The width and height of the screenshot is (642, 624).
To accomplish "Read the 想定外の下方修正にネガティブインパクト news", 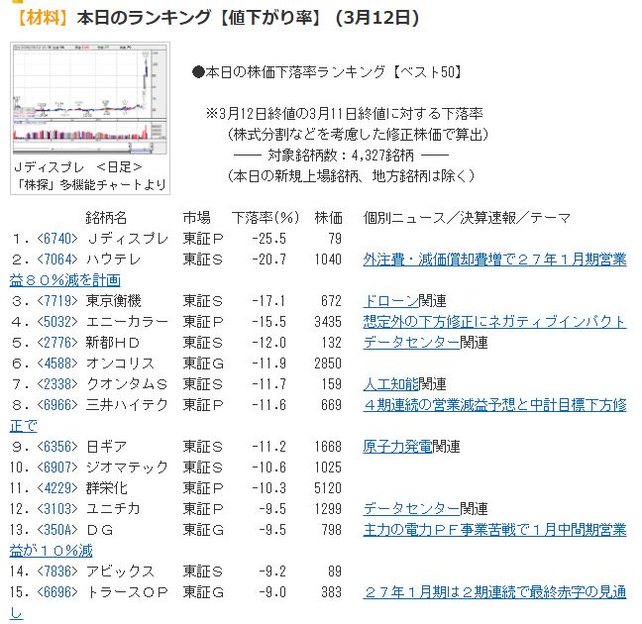I will click(494, 322).
